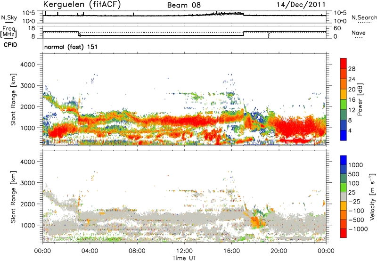Image resolution: width=377 pixels, height=261 pixels.
Task: Click the 'Beam 08' label
Action: pyautogui.click(x=184, y=5)
